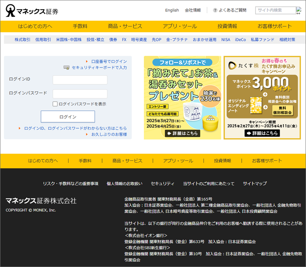Switch to English language link

pos(172,10)
